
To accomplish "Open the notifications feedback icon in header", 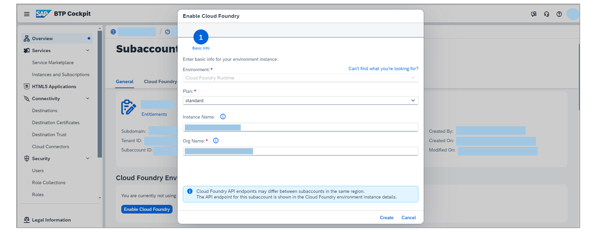I will (534, 14).
